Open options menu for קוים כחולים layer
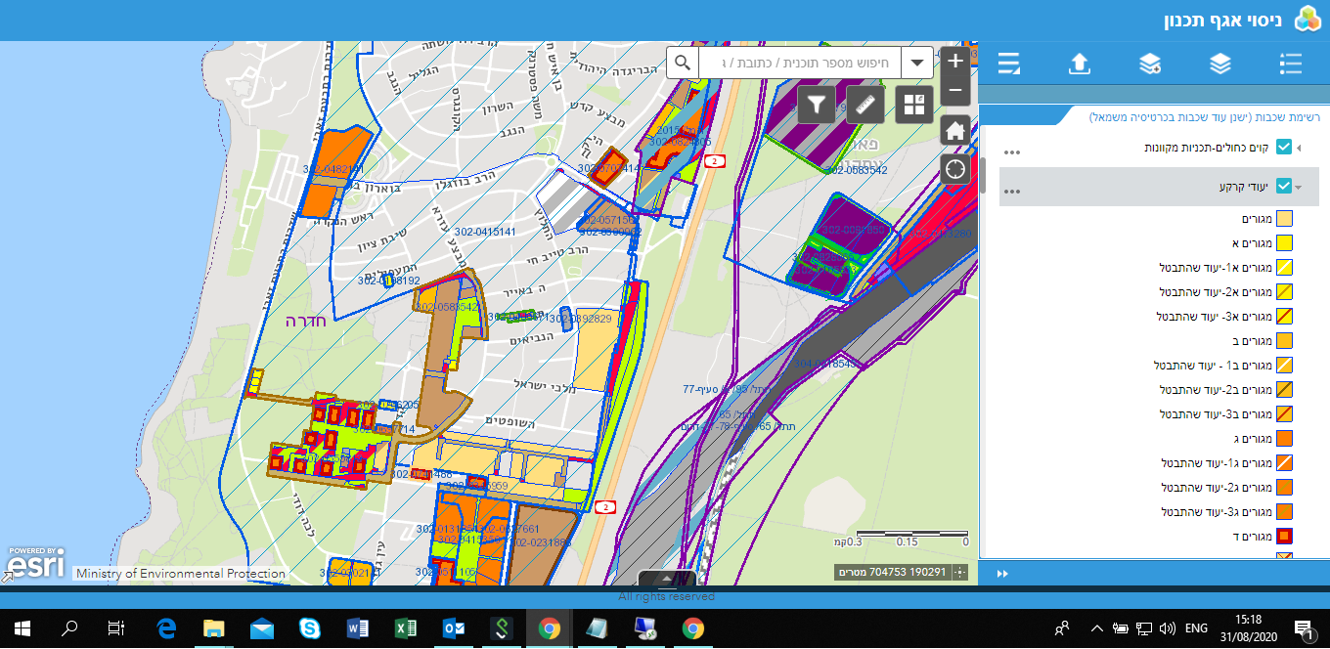 [x=1012, y=152]
